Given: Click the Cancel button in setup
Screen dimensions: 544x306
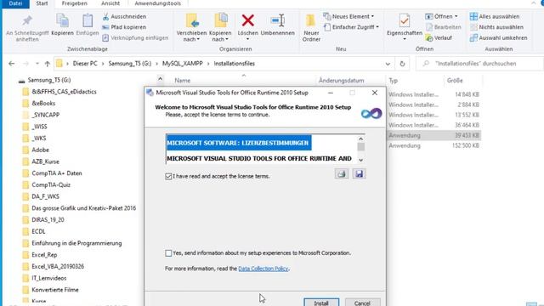Looking at the screenshot, I should point(362,303).
